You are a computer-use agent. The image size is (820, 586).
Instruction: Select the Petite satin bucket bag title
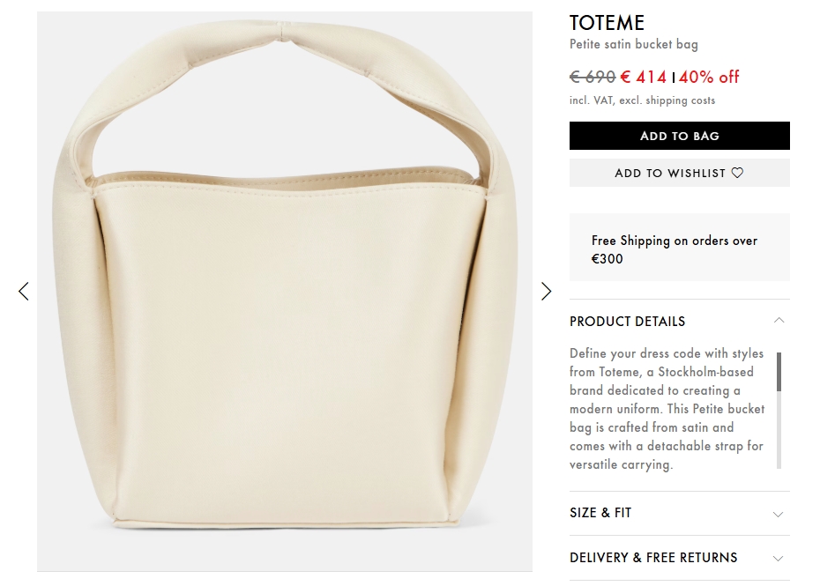coord(634,44)
